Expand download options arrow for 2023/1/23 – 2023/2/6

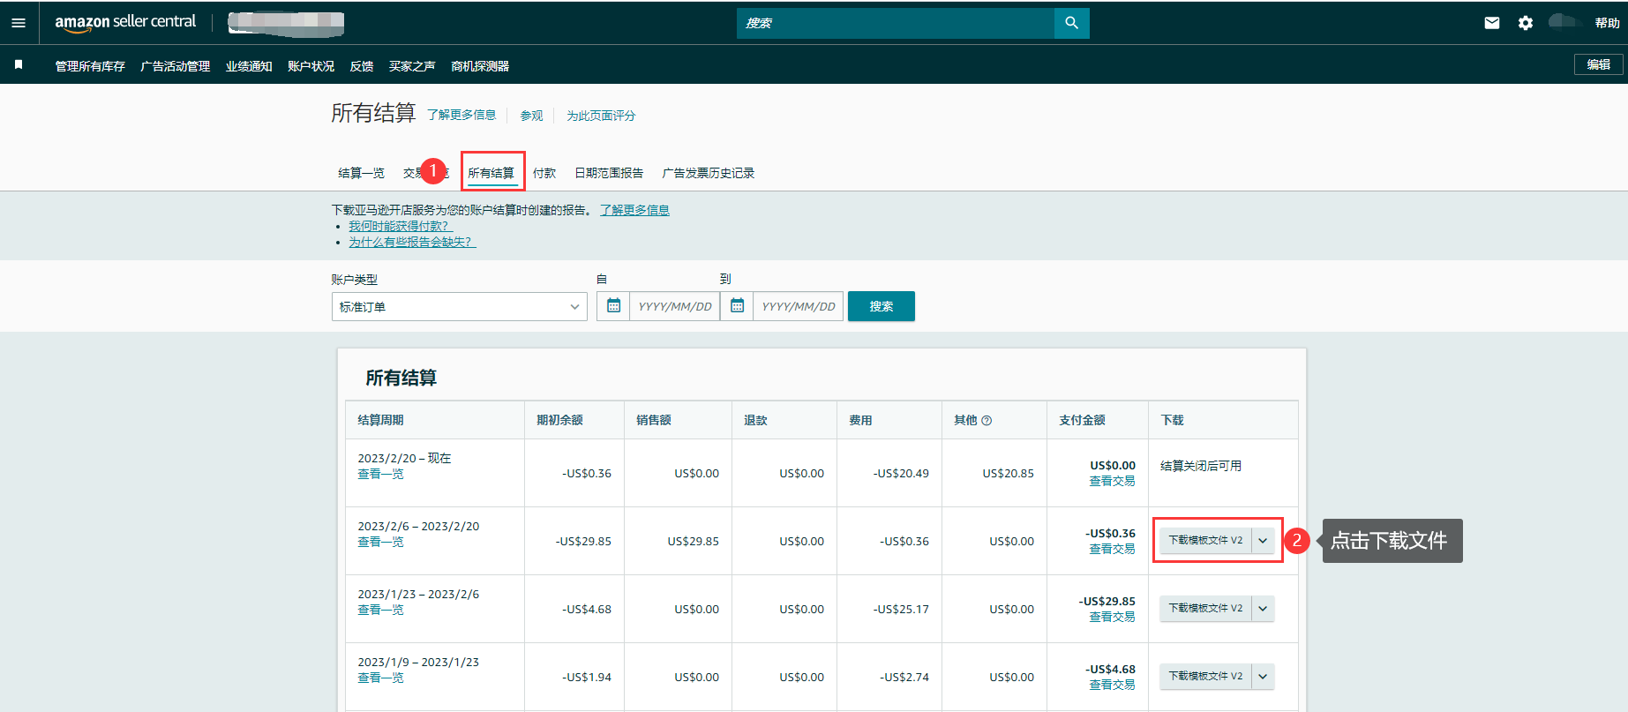(1263, 609)
